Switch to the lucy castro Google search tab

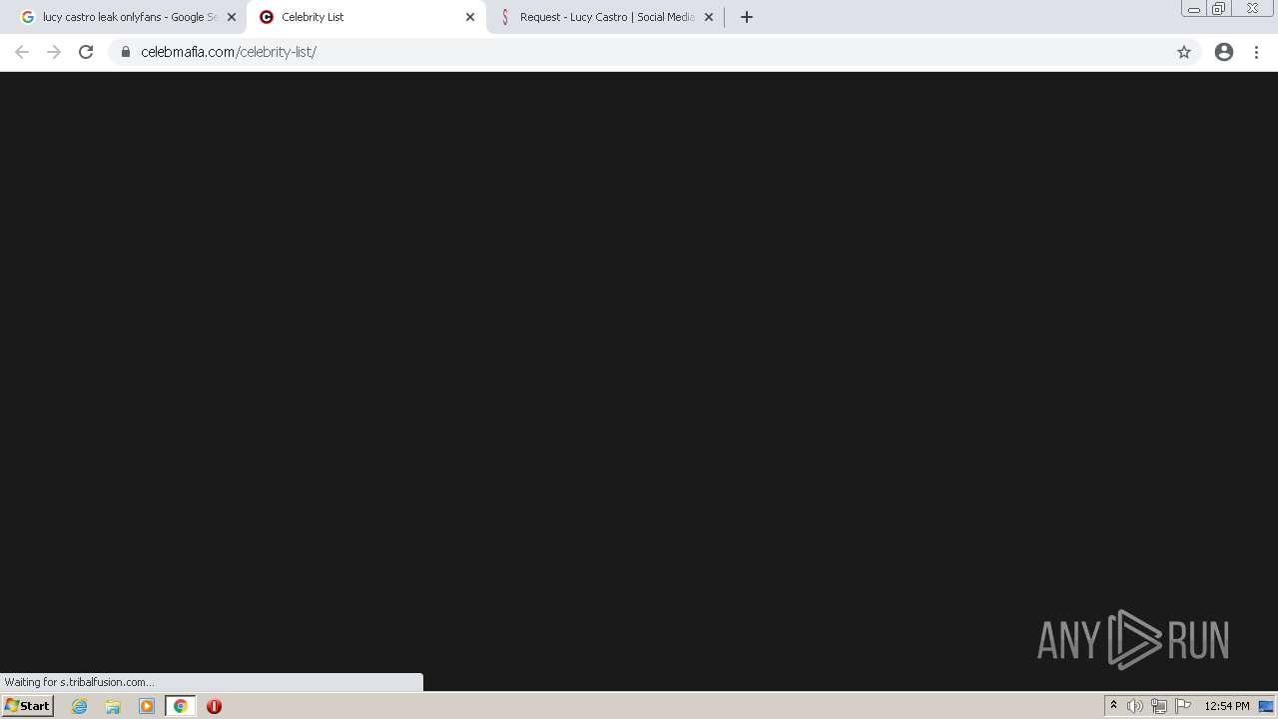point(128,17)
